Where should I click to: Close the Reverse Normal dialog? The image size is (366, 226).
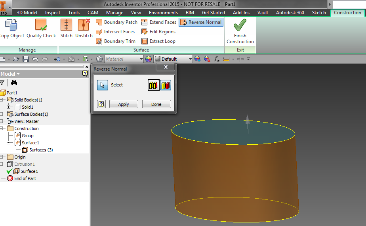pyautogui.click(x=166, y=67)
